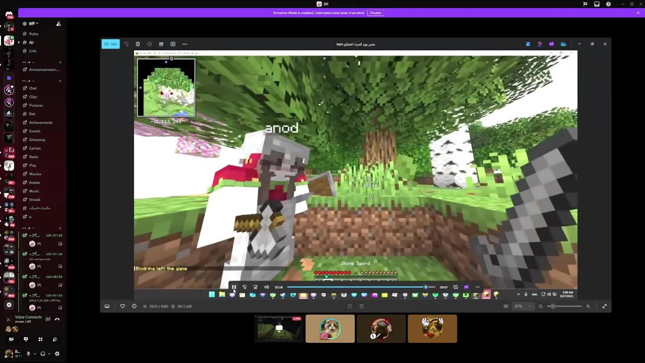Open soundboard icon in voice panel
The image size is (645, 363).
[55, 339]
